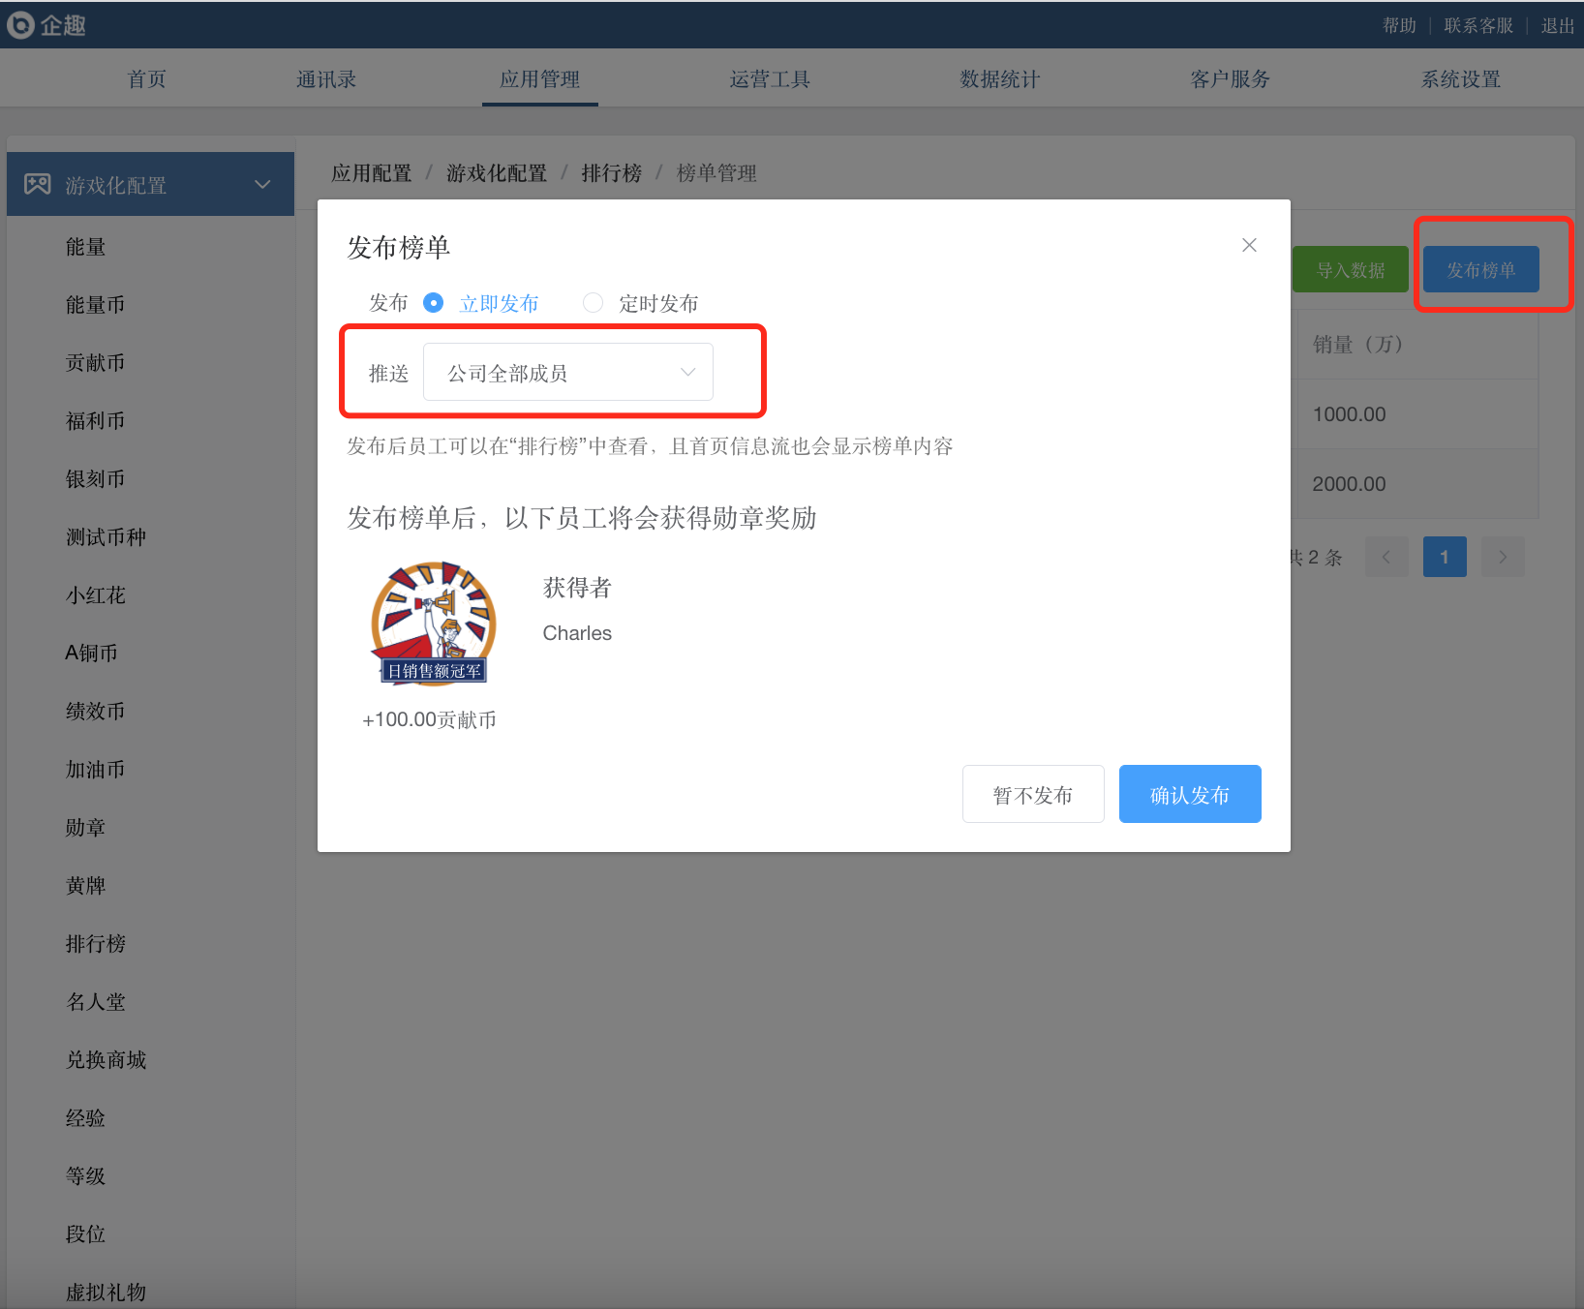Select 勋章 in sidebar
Image resolution: width=1584 pixels, height=1309 pixels.
[86, 828]
